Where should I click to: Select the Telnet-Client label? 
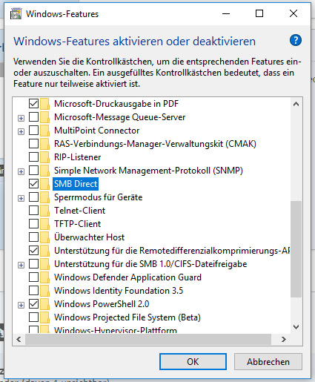(79, 211)
